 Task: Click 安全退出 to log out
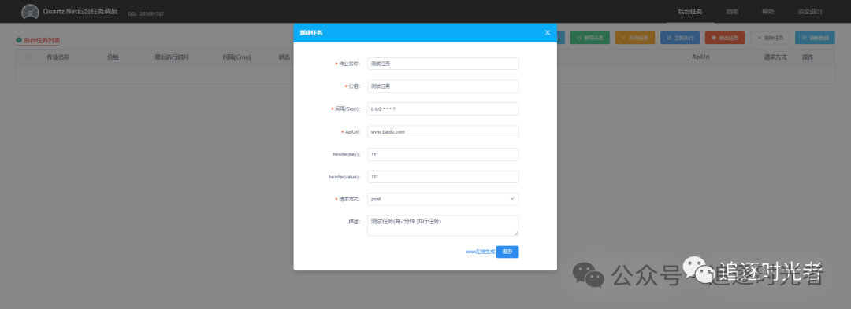click(810, 11)
